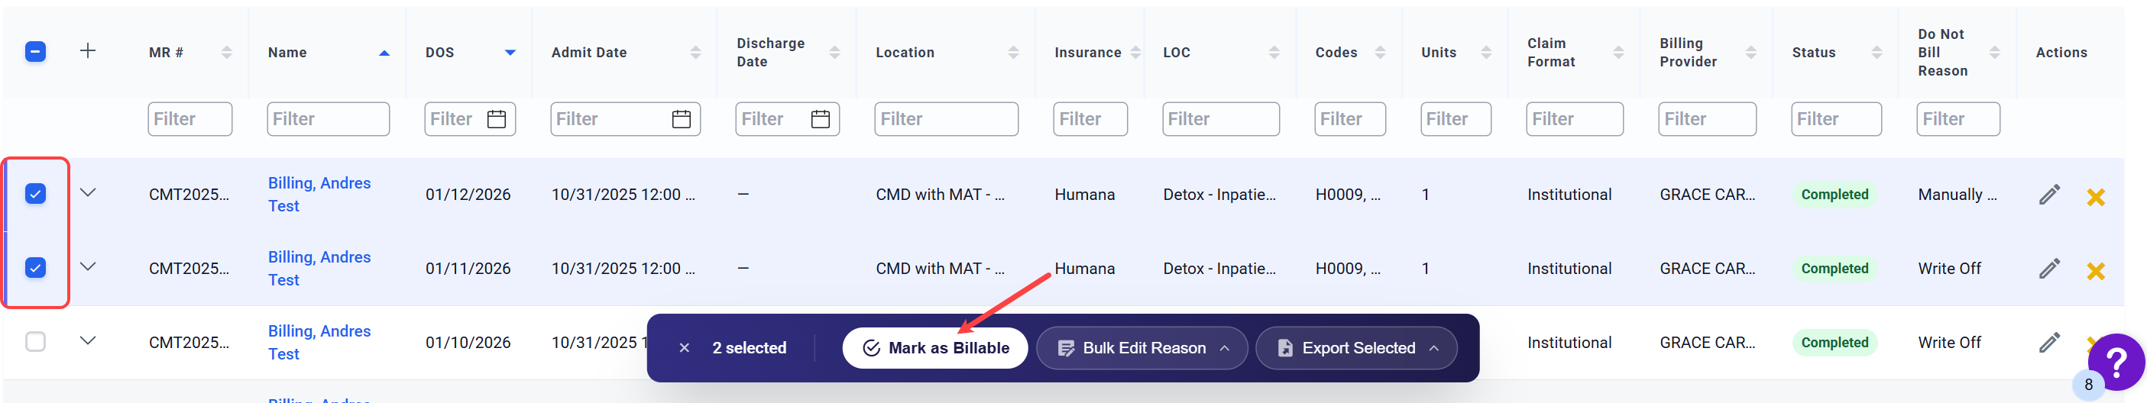Open the calendar picker in Discharge Date filter
This screenshot has height=403, width=2147.
(x=820, y=119)
